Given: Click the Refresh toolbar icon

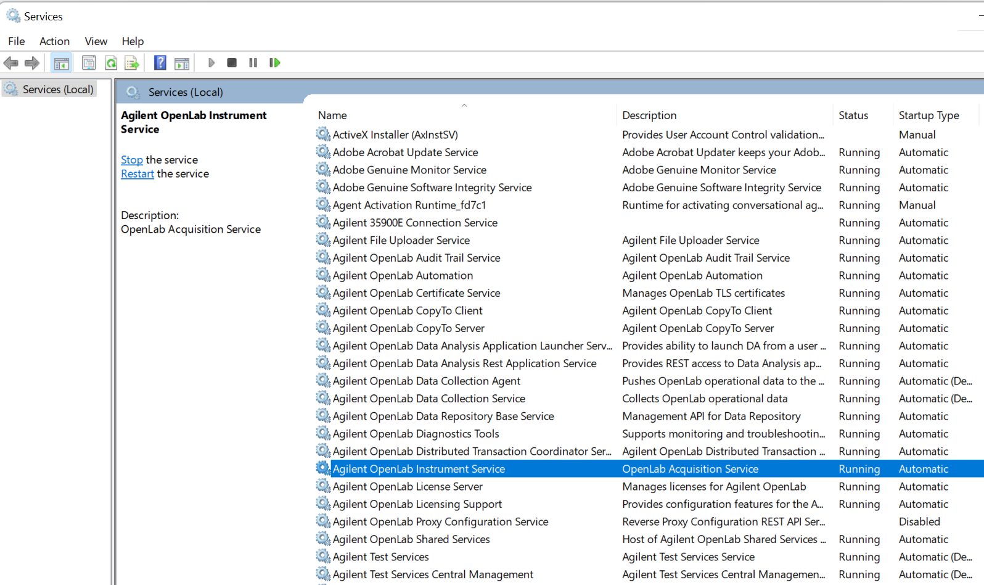Looking at the screenshot, I should click(x=111, y=63).
